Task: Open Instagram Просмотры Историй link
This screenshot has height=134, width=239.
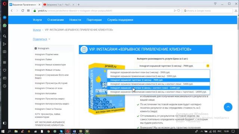Action: (x=51, y=83)
